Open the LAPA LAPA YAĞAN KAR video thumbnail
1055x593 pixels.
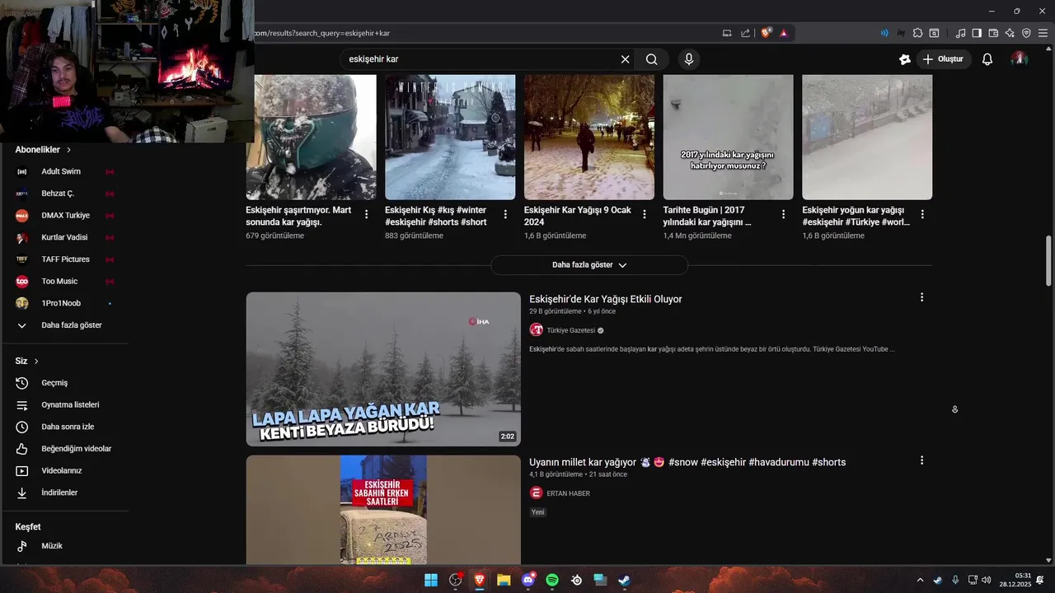click(x=383, y=369)
